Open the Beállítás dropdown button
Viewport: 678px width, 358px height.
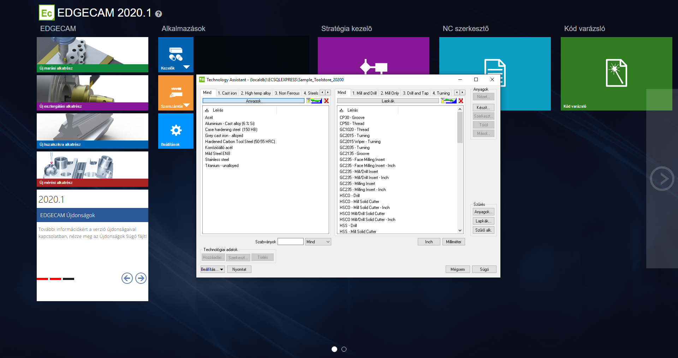pyautogui.click(x=213, y=269)
